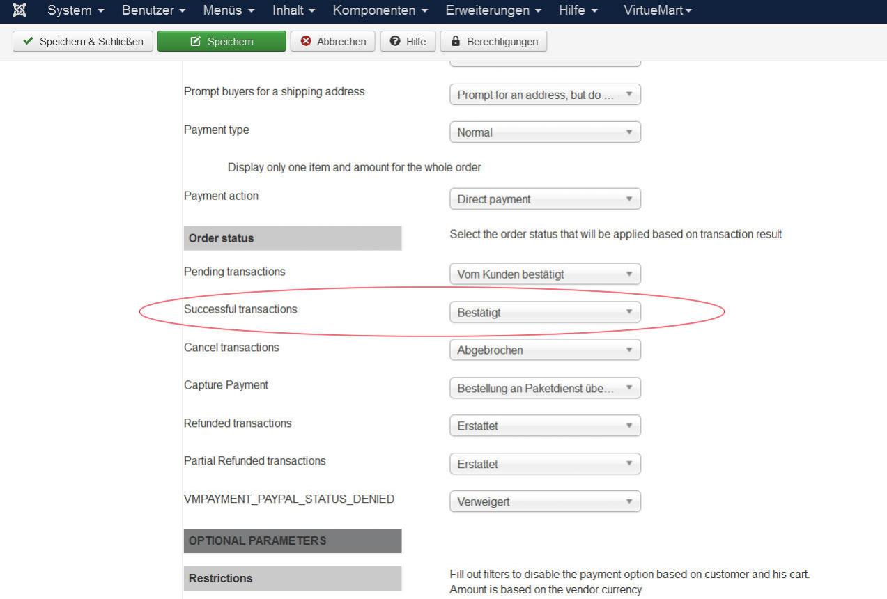
Task: Expand the Payment type dropdown
Action: [x=545, y=132]
